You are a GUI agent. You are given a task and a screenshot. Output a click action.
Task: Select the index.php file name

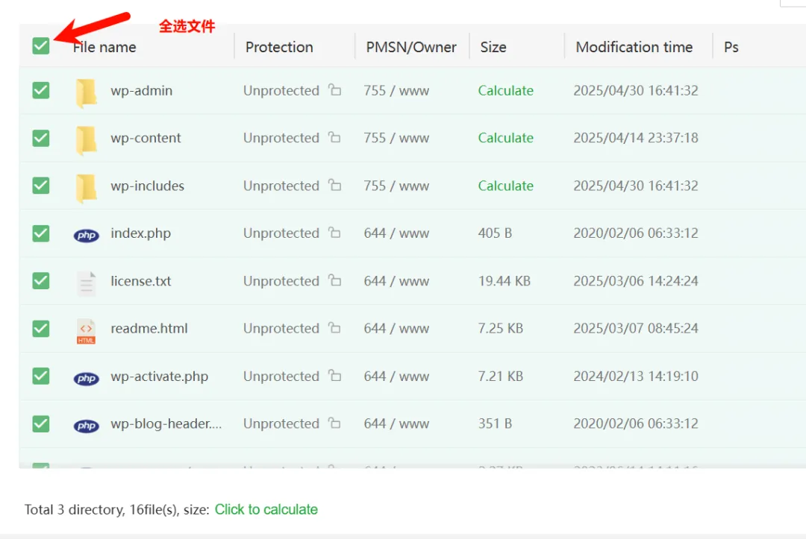140,233
